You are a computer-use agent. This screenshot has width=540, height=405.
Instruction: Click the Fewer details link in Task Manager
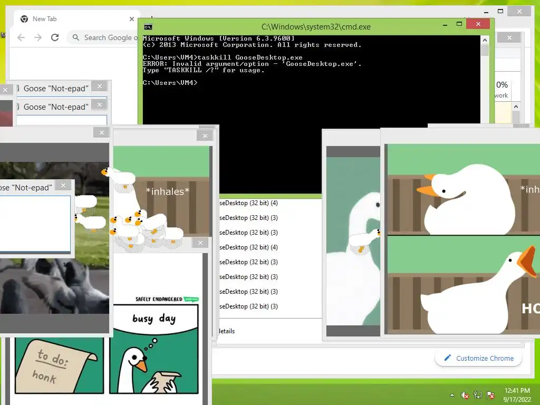(227, 331)
